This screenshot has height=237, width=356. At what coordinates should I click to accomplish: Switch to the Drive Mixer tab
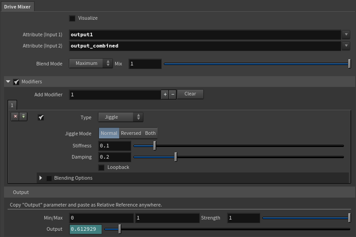[17, 7]
